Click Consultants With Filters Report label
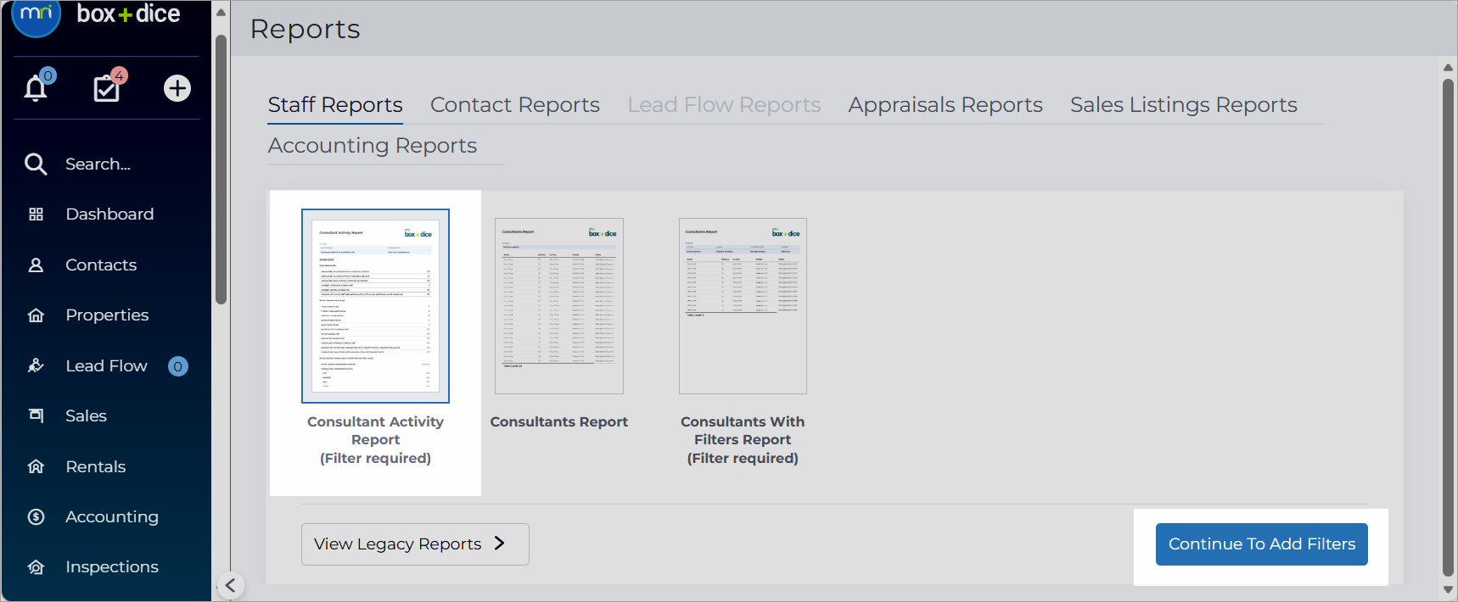Image resolution: width=1458 pixels, height=602 pixels. click(x=743, y=440)
